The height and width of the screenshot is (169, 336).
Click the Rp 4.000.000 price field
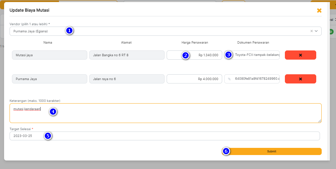tap(194, 79)
